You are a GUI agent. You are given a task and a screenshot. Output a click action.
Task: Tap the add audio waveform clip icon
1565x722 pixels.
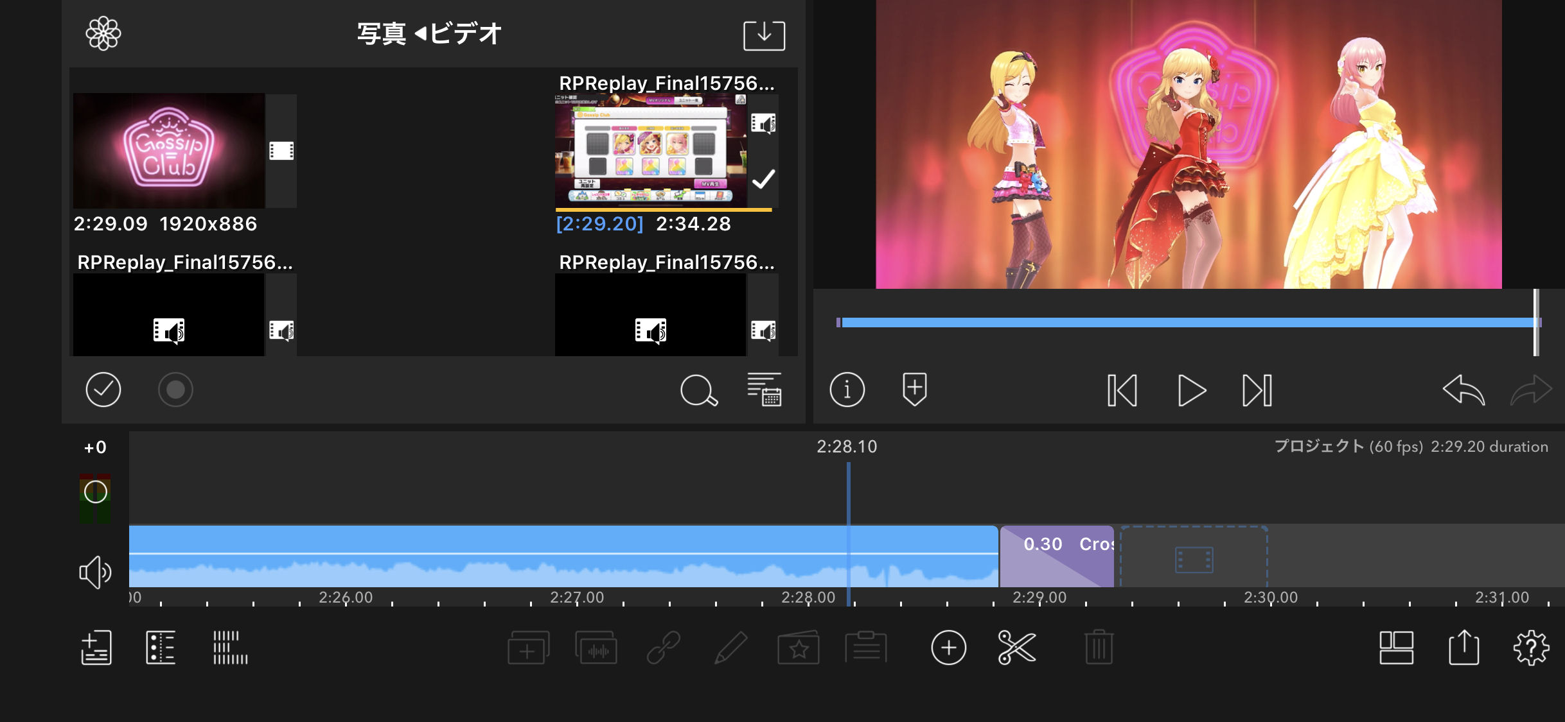(596, 648)
